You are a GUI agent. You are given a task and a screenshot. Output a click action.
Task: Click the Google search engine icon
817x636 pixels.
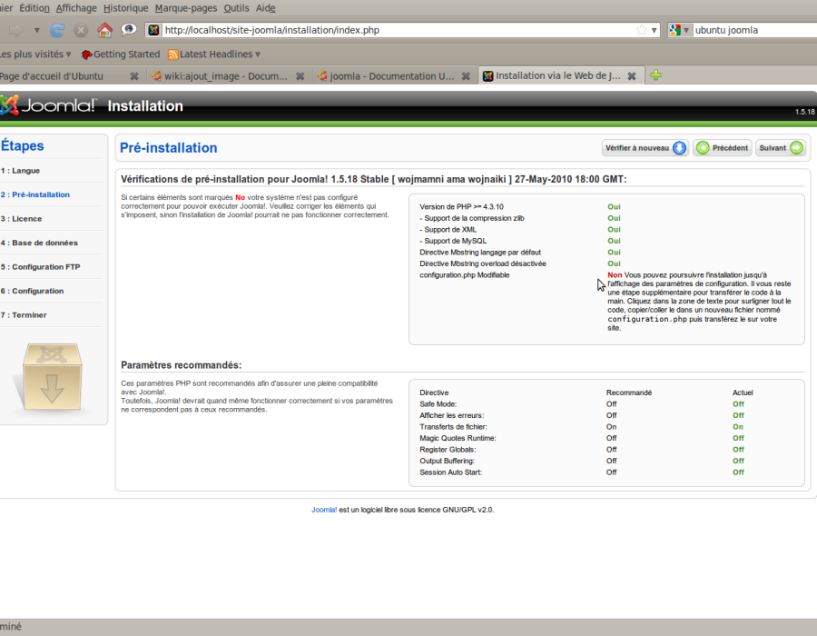(674, 30)
